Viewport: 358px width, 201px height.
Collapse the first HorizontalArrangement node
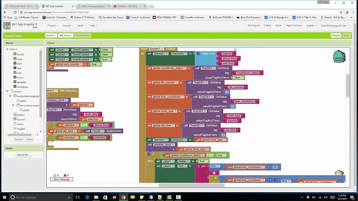[10, 96]
